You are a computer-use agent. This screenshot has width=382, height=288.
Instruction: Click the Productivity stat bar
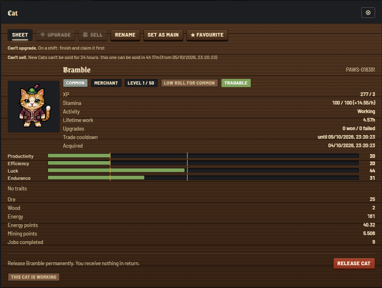(203, 156)
